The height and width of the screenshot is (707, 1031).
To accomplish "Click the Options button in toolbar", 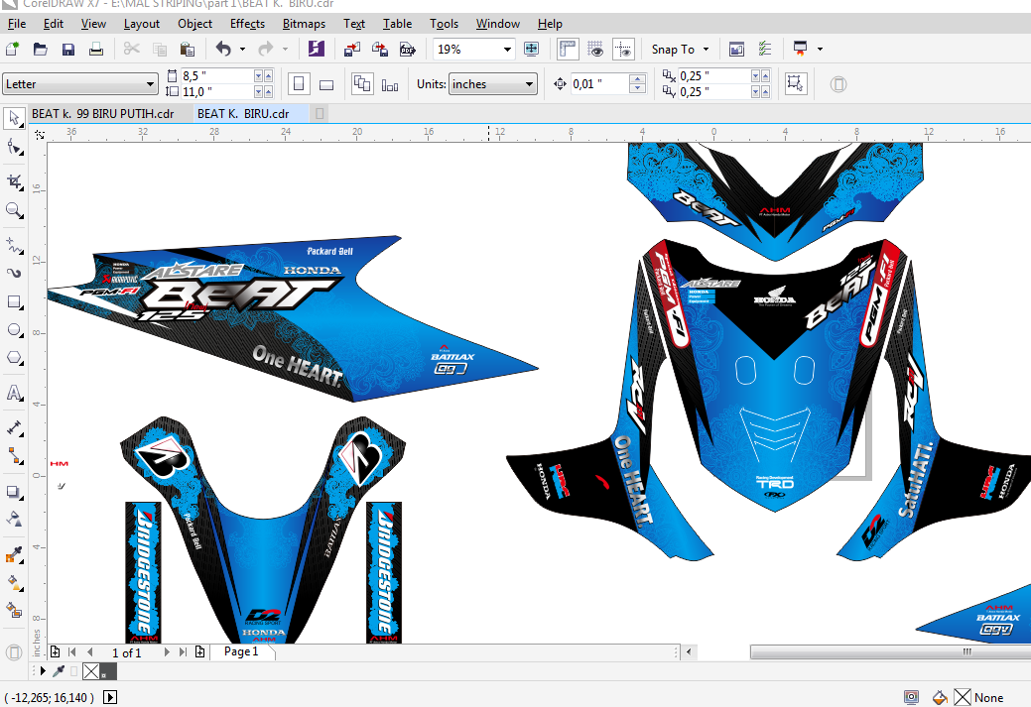I will pyautogui.click(x=765, y=50).
